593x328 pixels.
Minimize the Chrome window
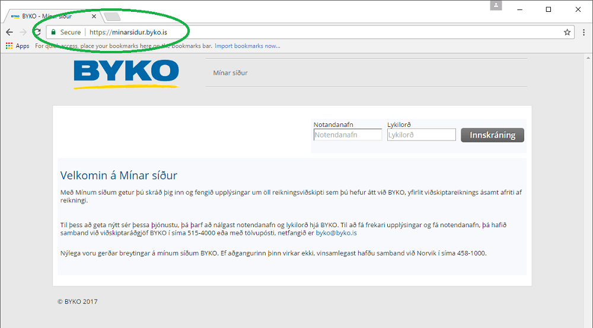[x=519, y=9]
